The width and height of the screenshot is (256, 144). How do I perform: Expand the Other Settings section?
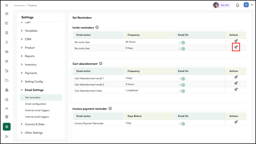[x=32, y=133]
